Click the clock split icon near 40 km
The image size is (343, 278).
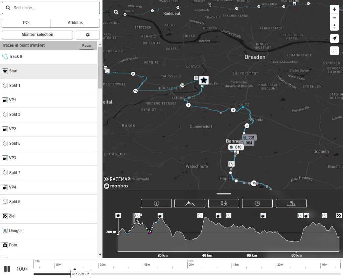(x=200, y=215)
